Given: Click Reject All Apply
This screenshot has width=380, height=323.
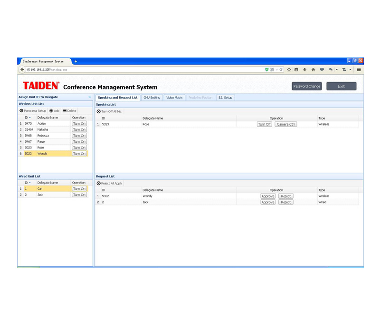Looking at the screenshot, I should (109, 183).
